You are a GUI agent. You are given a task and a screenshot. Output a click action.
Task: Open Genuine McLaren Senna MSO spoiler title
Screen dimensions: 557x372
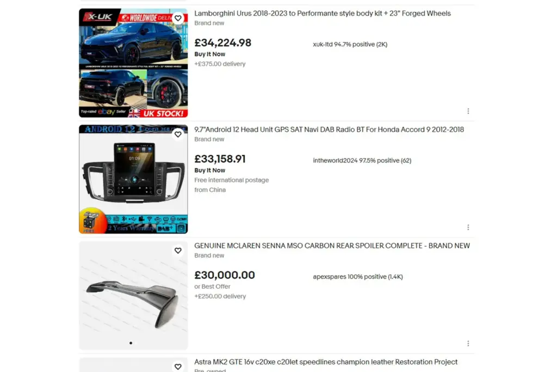pos(332,246)
